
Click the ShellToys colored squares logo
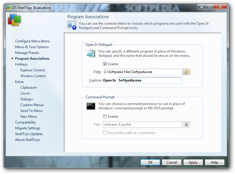[x=15, y=20]
